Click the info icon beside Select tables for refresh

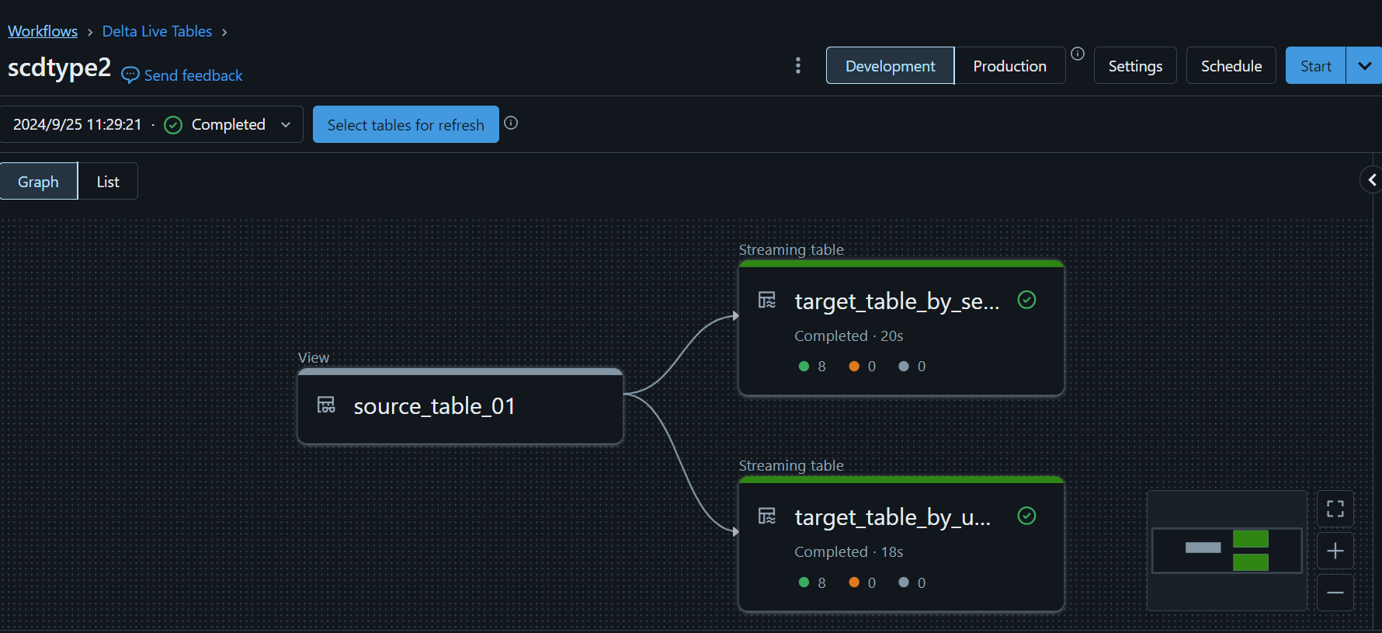point(511,123)
